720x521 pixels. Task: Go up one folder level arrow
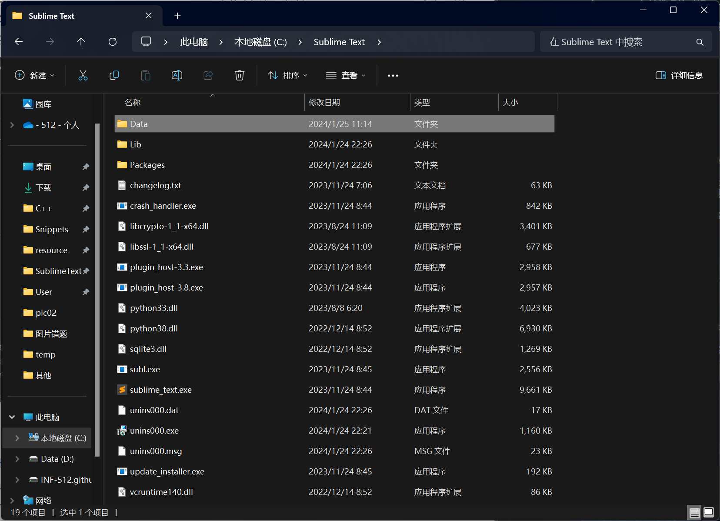tap(81, 42)
